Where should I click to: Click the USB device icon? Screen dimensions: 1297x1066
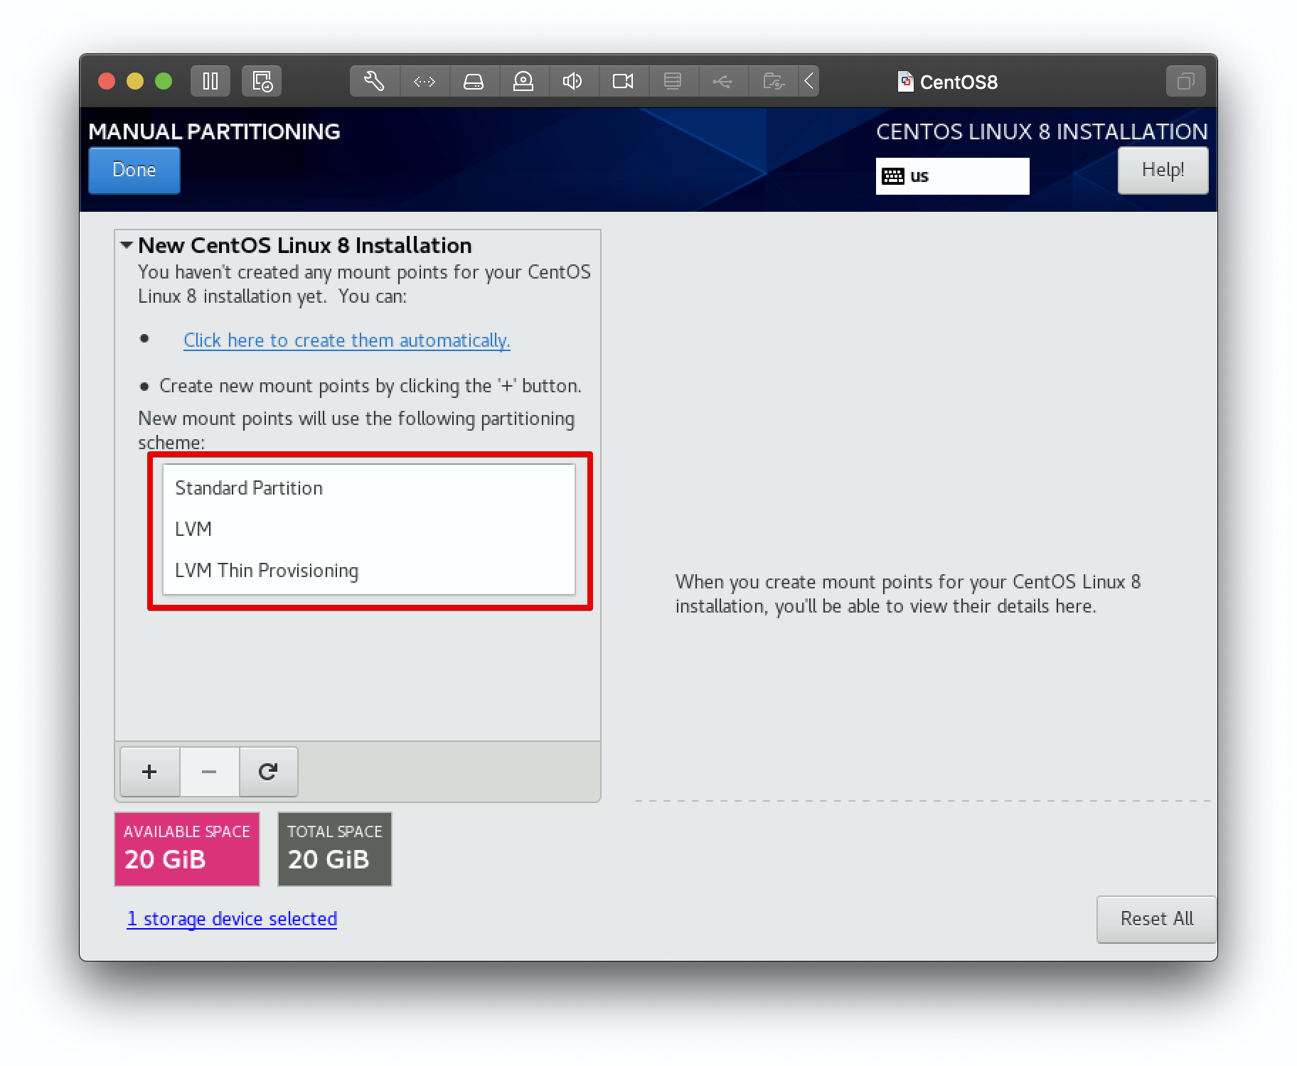coord(722,81)
